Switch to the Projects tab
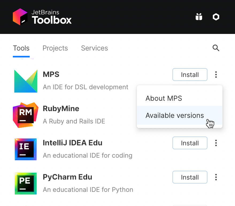 point(55,48)
